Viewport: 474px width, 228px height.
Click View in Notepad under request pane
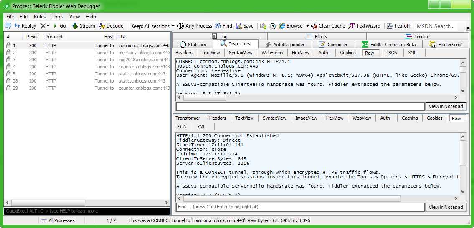click(446, 106)
